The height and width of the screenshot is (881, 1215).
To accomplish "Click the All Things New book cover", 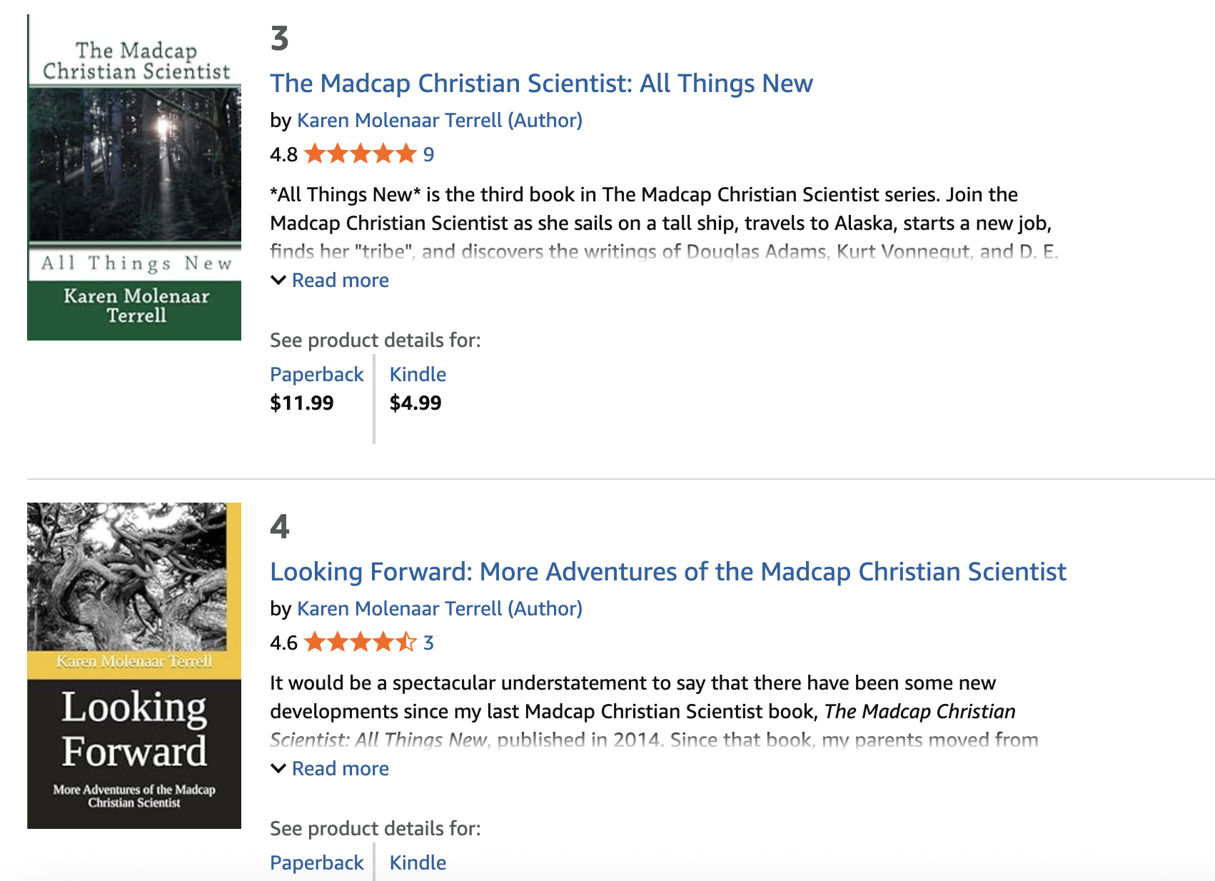I will pos(134,177).
